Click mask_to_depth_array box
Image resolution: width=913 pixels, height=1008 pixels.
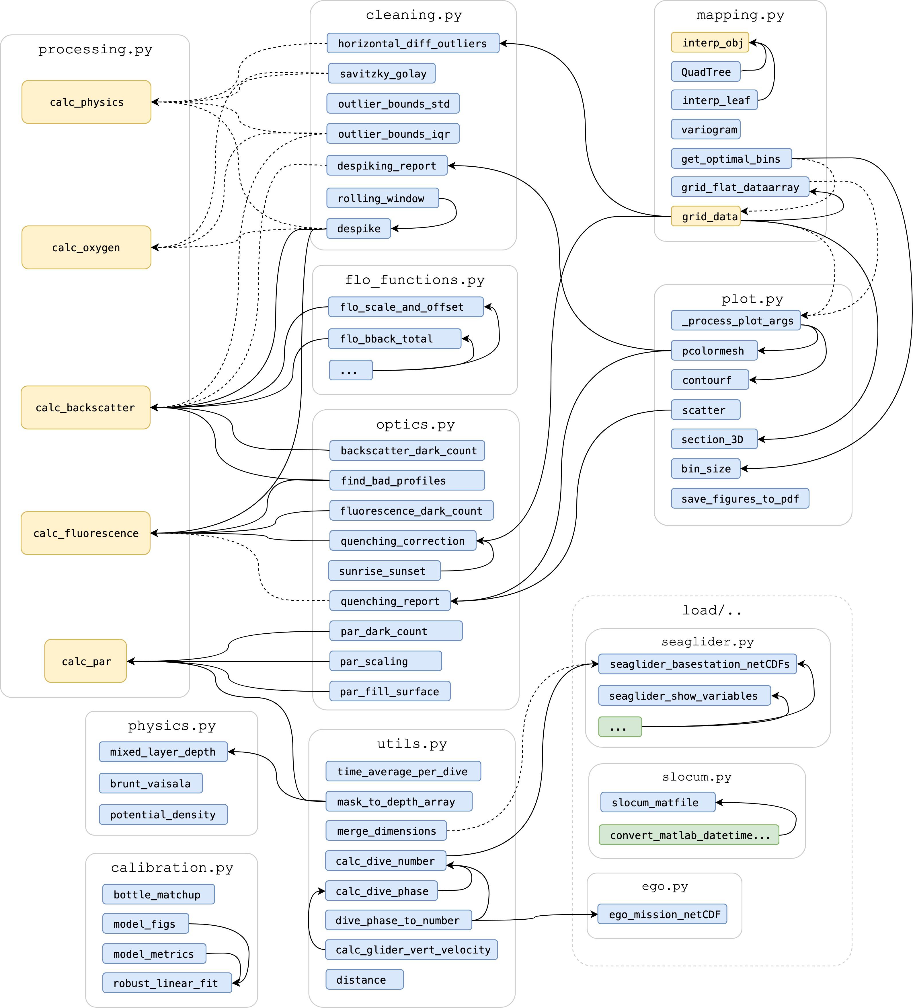coord(399,801)
